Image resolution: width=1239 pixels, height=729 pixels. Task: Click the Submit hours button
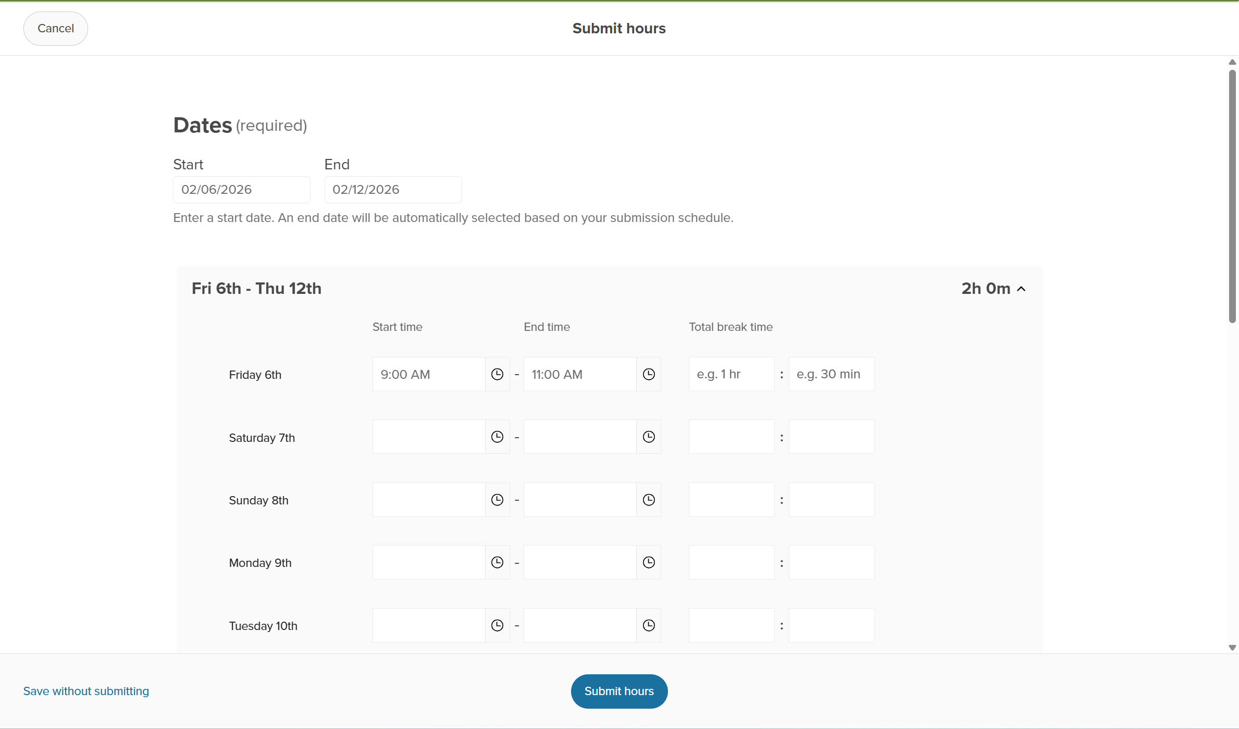click(618, 691)
